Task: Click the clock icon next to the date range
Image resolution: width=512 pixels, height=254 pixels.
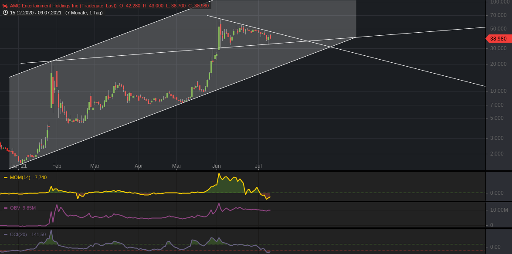Action: [5, 13]
